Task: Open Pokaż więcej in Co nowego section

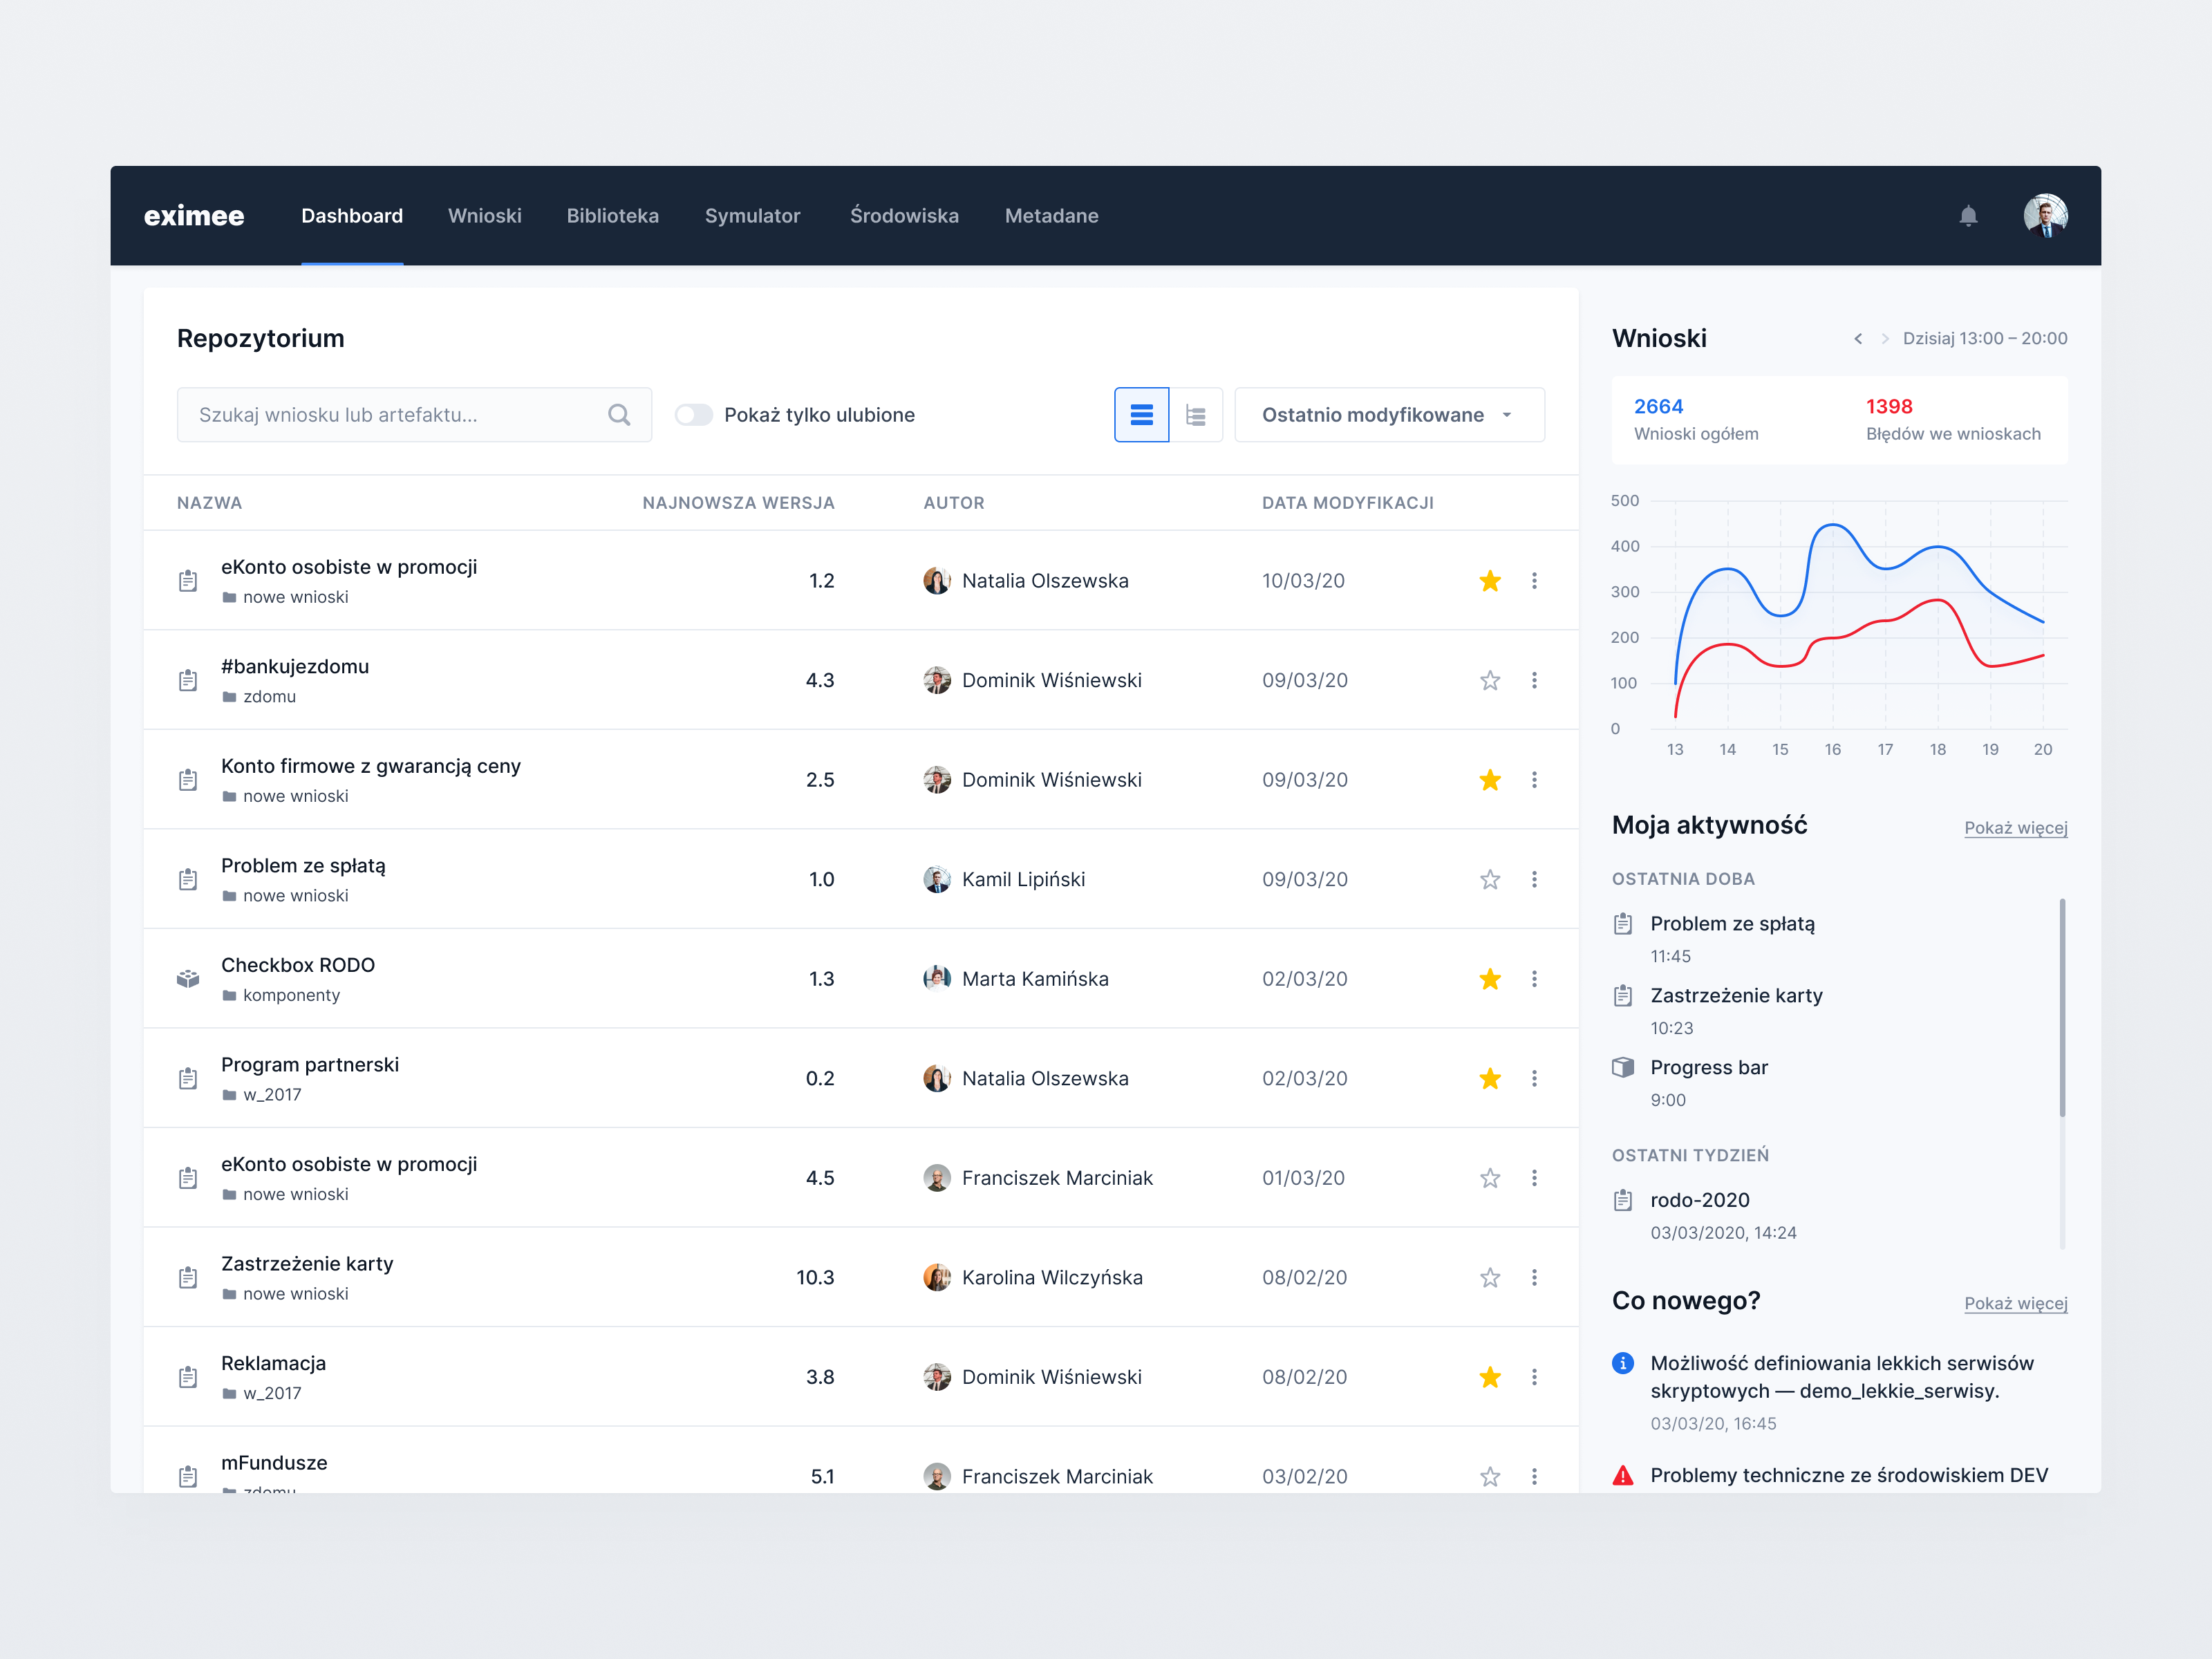Action: [2015, 1303]
